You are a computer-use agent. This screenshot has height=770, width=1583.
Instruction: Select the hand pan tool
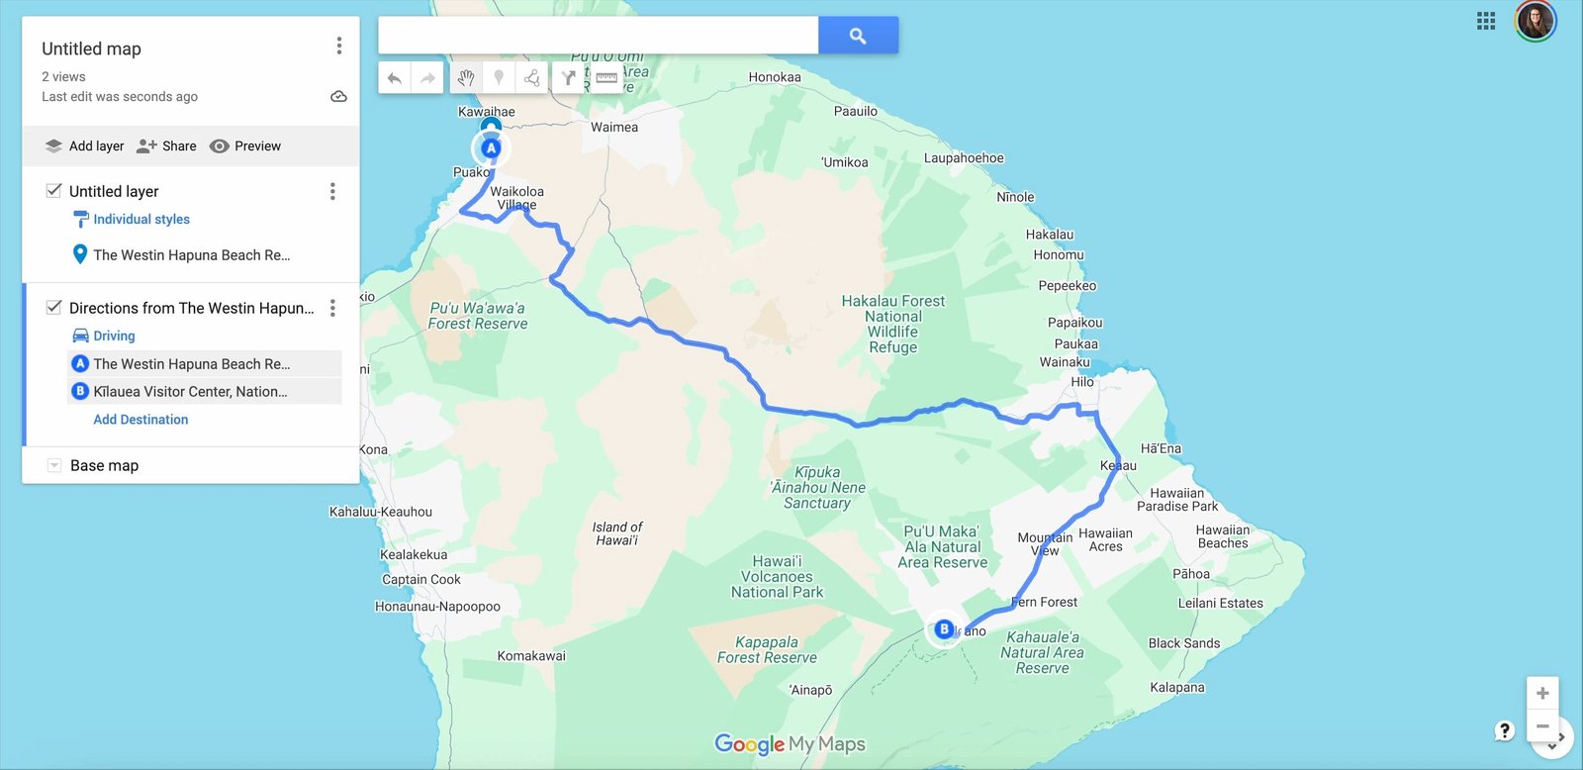pos(466,78)
